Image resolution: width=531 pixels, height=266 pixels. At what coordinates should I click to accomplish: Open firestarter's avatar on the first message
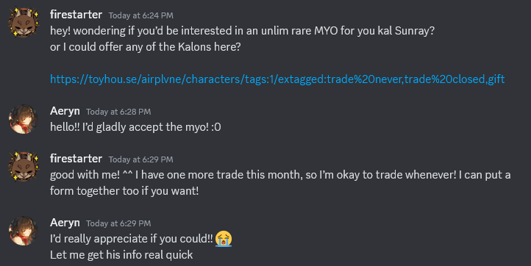point(24,22)
